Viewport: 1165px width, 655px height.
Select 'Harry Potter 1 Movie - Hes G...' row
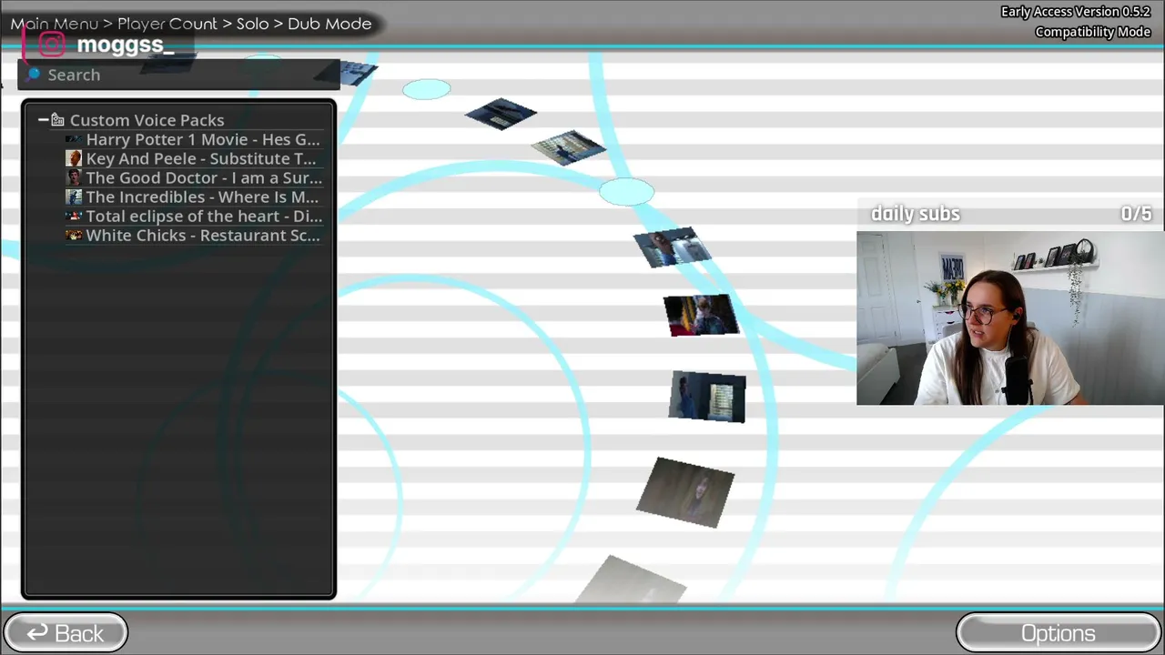click(193, 139)
